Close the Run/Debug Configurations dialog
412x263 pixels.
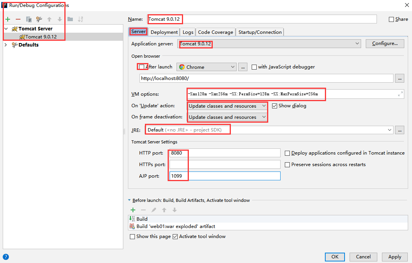click(x=407, y=5)
